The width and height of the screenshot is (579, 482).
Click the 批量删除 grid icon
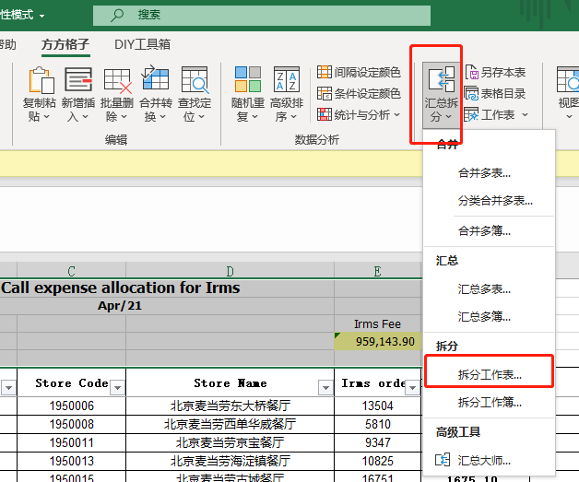[x=117, y=80]
